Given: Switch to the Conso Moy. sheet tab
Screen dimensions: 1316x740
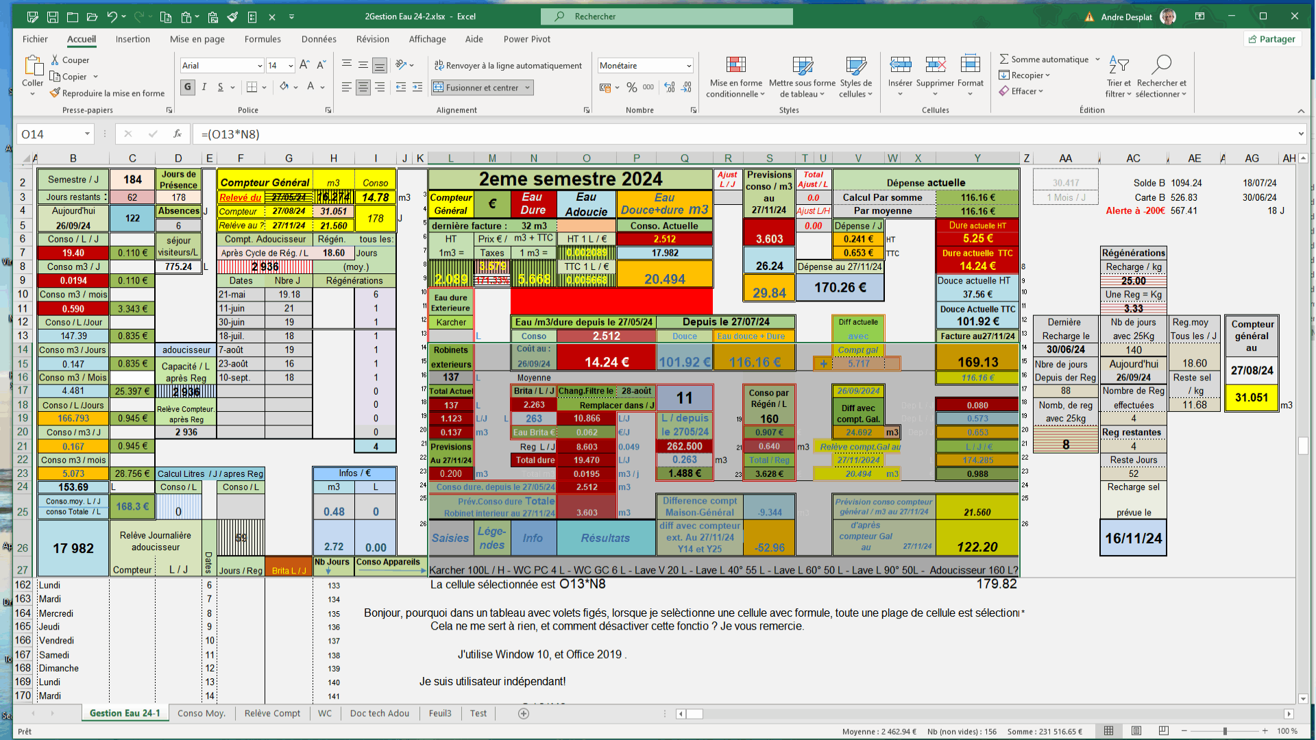Looking at the screenshot, I should pyautogui.click(x=202, y=713).
